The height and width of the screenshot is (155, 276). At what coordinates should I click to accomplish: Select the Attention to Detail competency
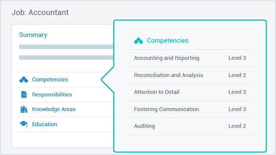[157, 92]
